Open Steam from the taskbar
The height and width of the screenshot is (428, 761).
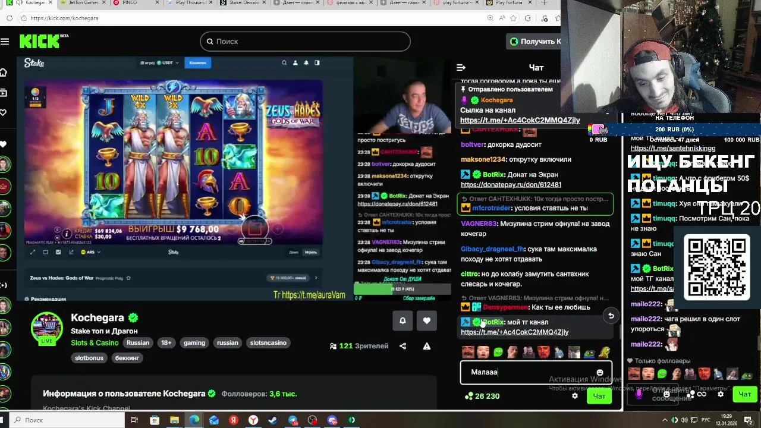click(x=273, y=420)
